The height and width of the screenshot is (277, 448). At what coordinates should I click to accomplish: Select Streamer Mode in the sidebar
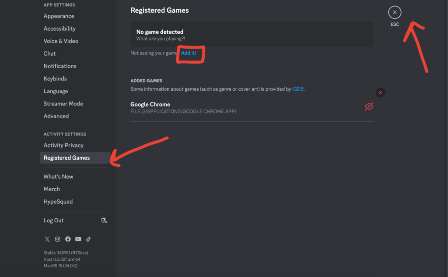[x=63, y=103]
